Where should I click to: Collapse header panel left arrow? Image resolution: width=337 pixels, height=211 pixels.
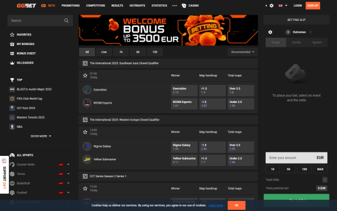(x=266, y=6)
